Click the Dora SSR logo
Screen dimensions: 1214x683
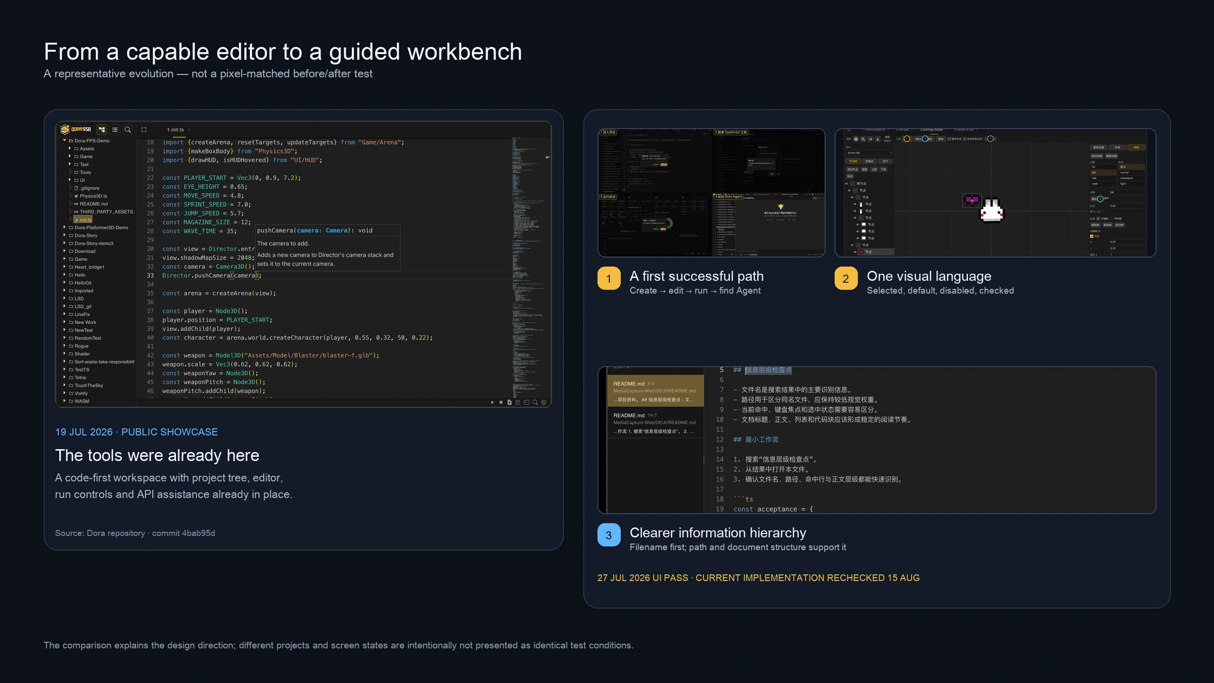coord(76,129)
